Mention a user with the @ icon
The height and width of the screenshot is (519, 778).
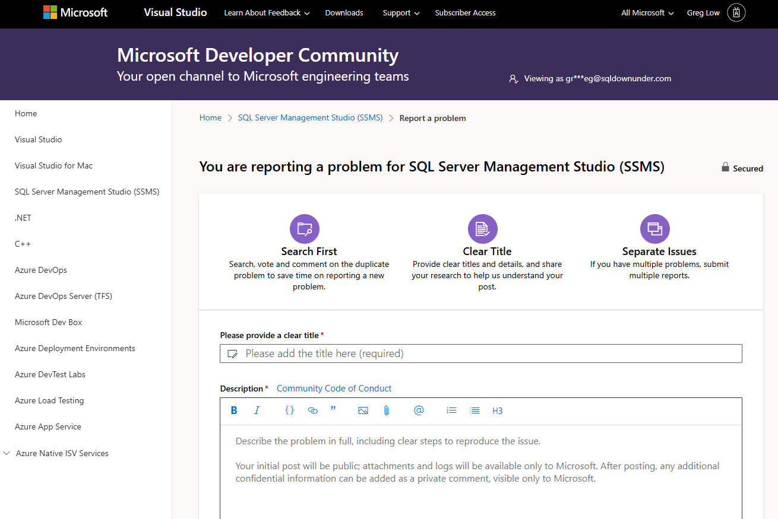tap(419, 410)
